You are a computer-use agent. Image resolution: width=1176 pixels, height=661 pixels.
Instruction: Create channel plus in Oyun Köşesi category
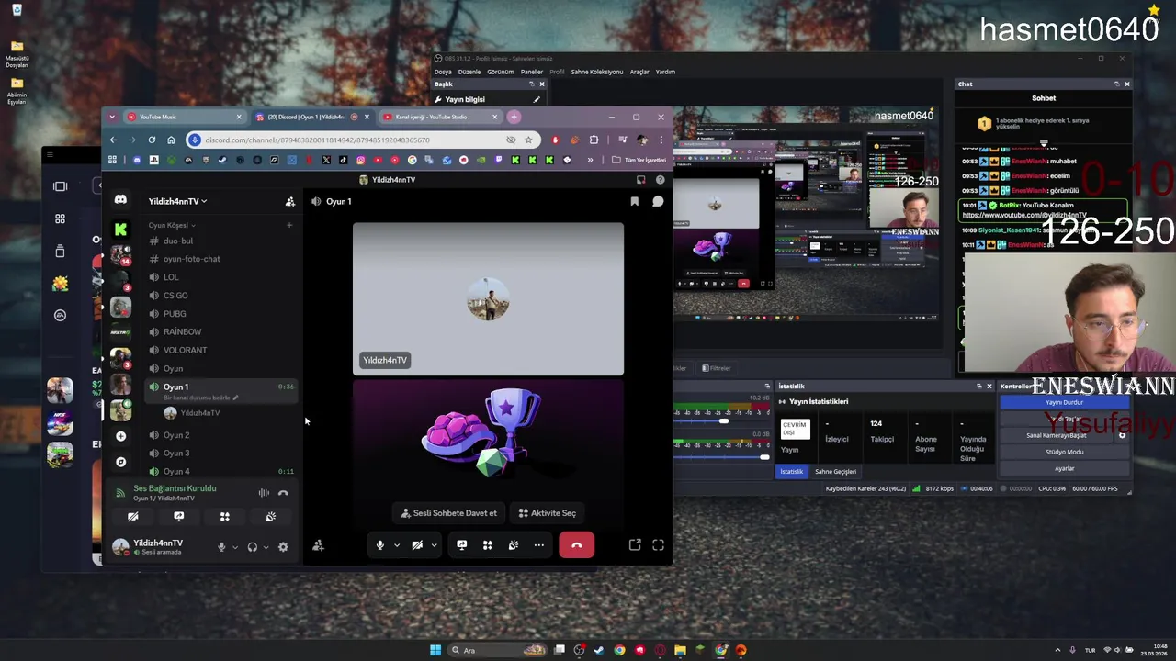click(x=289, y=225)
